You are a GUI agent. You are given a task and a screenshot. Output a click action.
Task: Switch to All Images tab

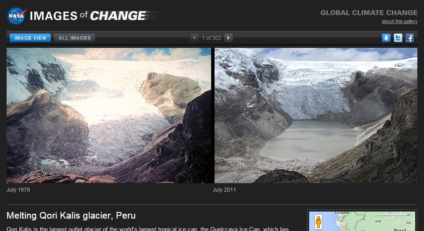75,38
